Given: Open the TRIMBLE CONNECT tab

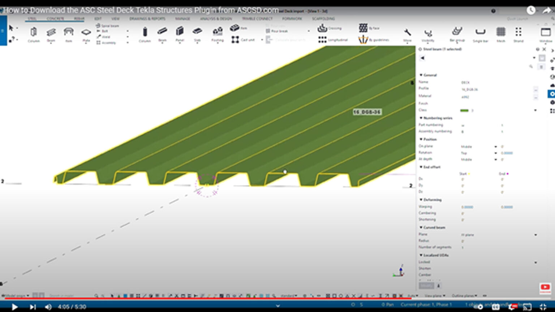Looking at the screenshot, I should (257, 19).
